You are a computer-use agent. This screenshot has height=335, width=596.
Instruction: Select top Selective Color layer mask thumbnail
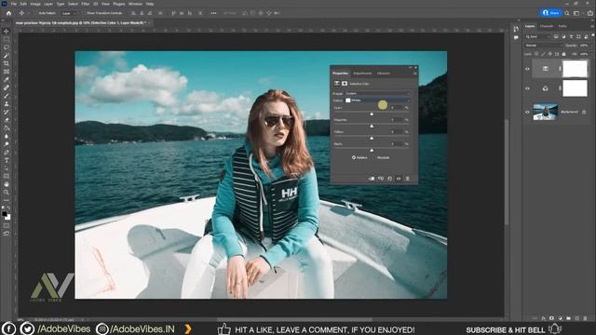pos(575,69)
